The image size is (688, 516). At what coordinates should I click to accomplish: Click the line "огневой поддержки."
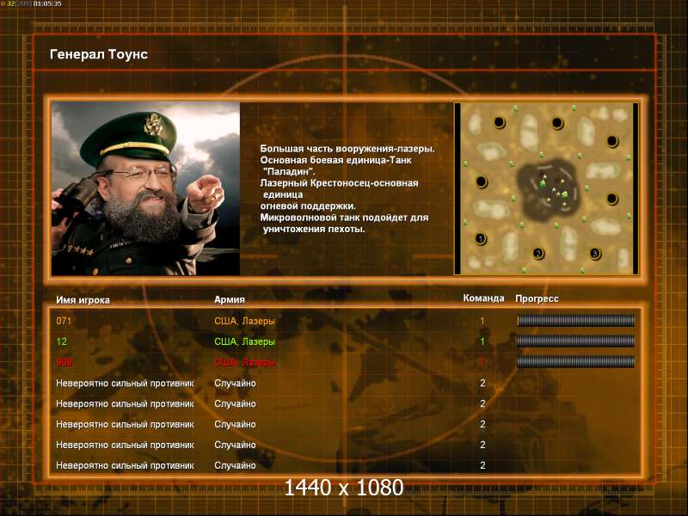click(x=308, y=206)
